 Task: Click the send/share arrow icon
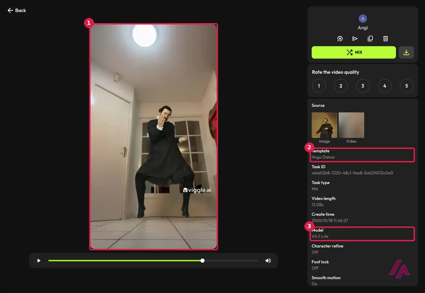[355, 39]
